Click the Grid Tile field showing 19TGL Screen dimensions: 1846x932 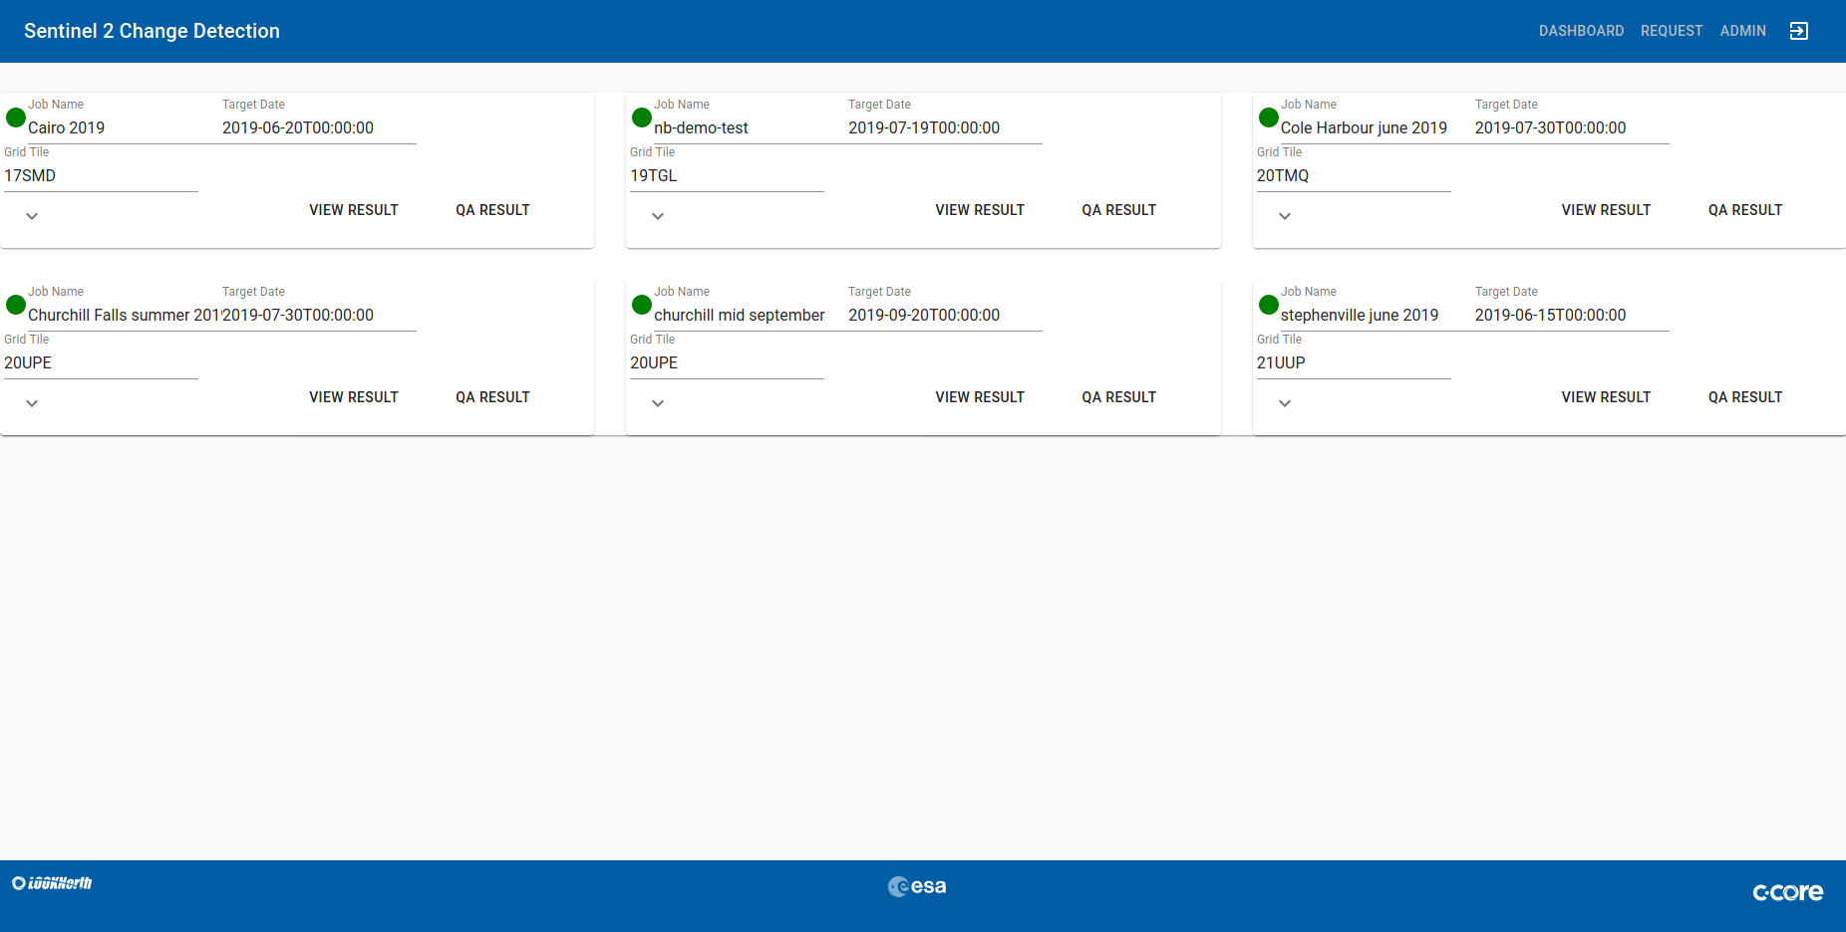point(726,175)
